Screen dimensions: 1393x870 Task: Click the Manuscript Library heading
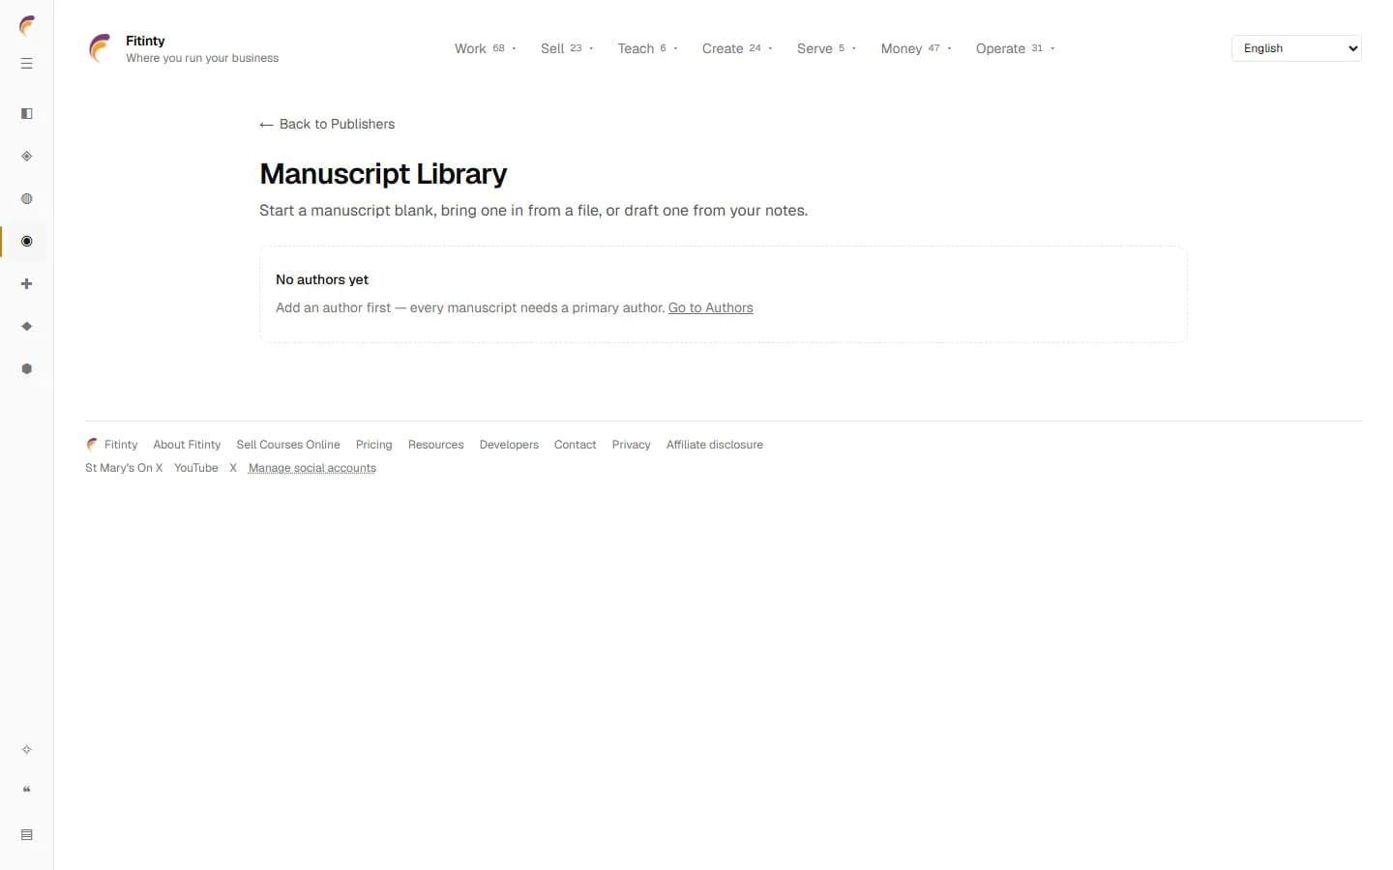coord(383,174)
